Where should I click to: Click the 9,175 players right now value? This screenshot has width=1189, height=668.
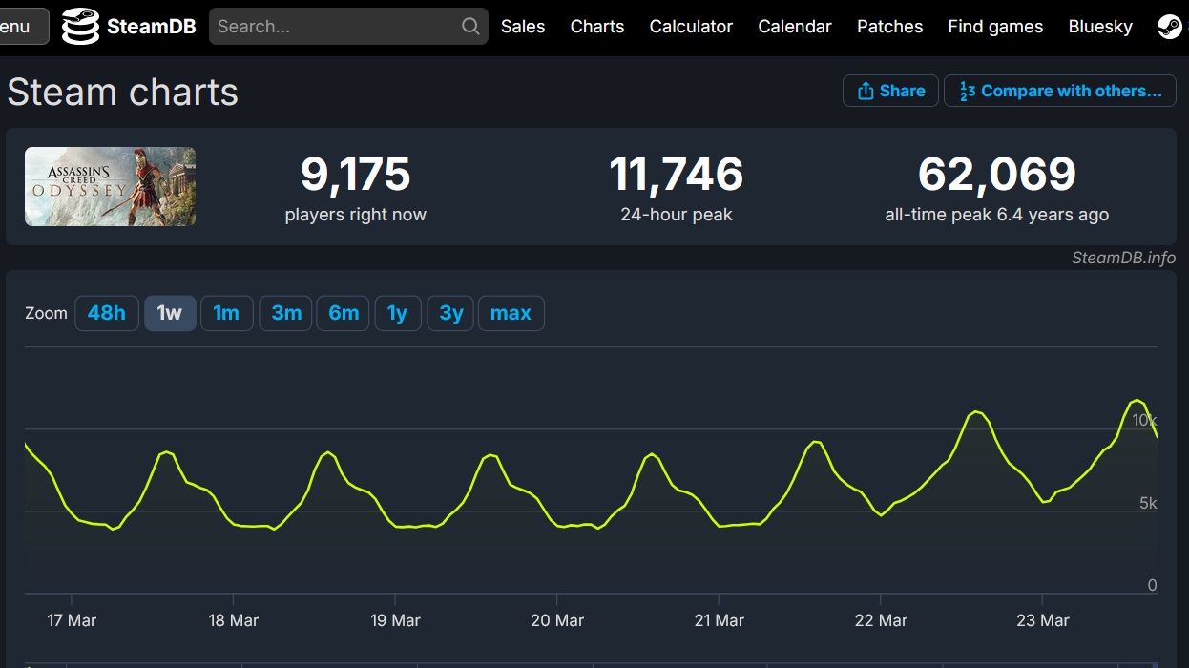356,174
